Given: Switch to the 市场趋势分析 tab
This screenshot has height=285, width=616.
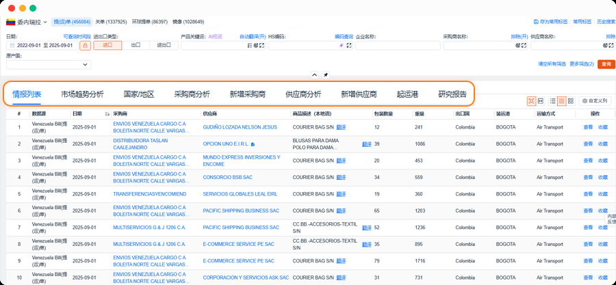Looking at the screenshot, I should pyautogui.click(x=82, y=94).
